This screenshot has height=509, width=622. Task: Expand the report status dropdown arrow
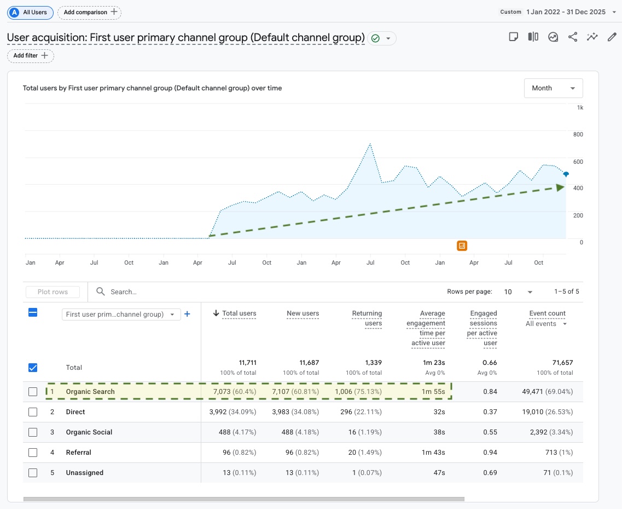pos(388,38)
